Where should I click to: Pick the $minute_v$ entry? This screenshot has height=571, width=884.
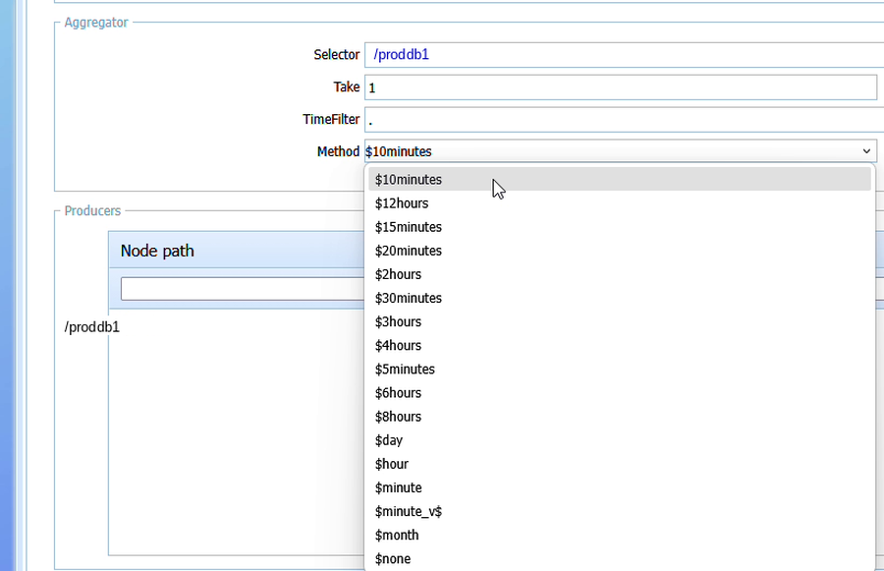pyautogui.click(x=620, y=511)
